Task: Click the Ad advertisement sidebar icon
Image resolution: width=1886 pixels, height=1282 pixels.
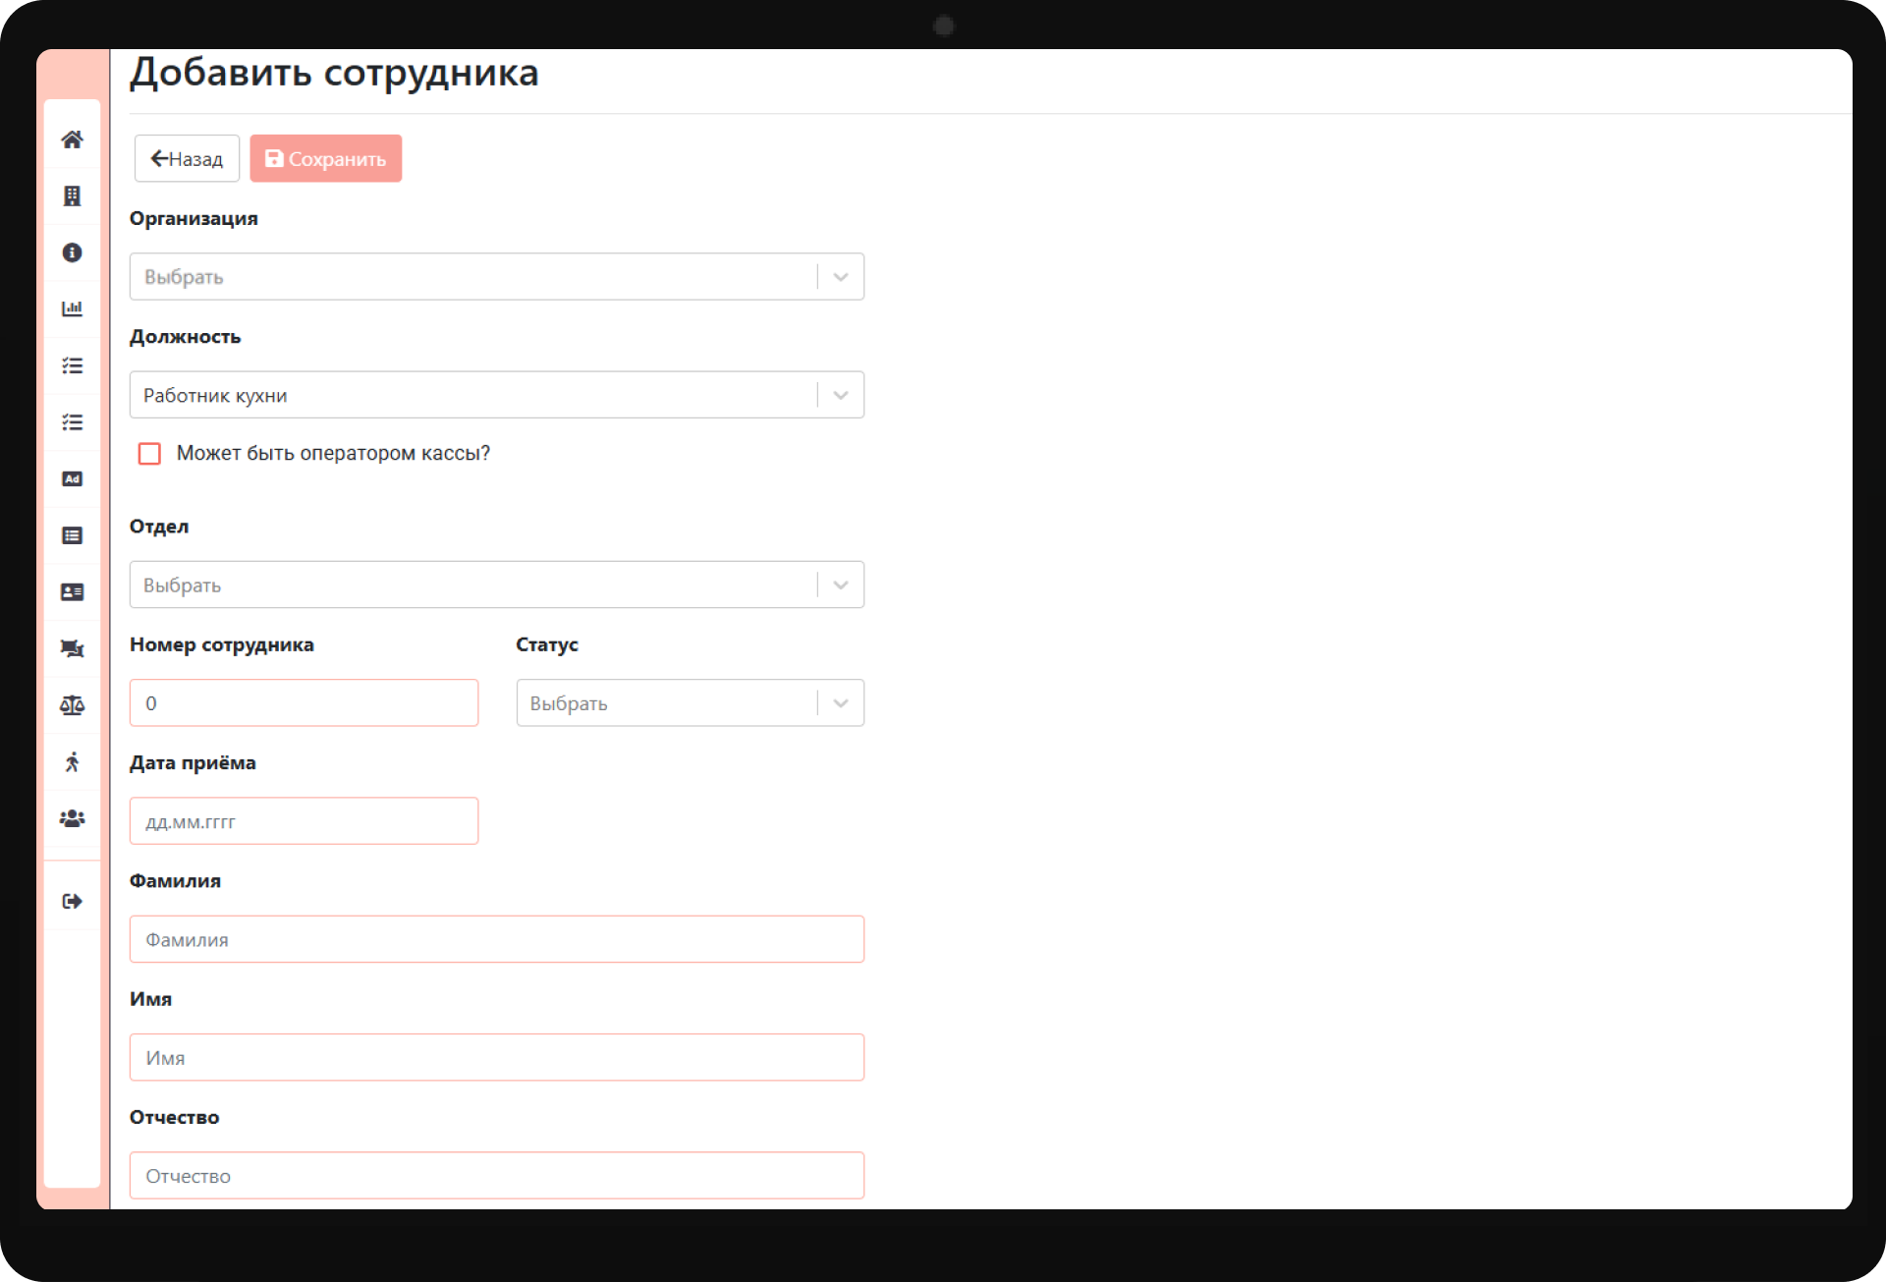Action: [72, 478]
